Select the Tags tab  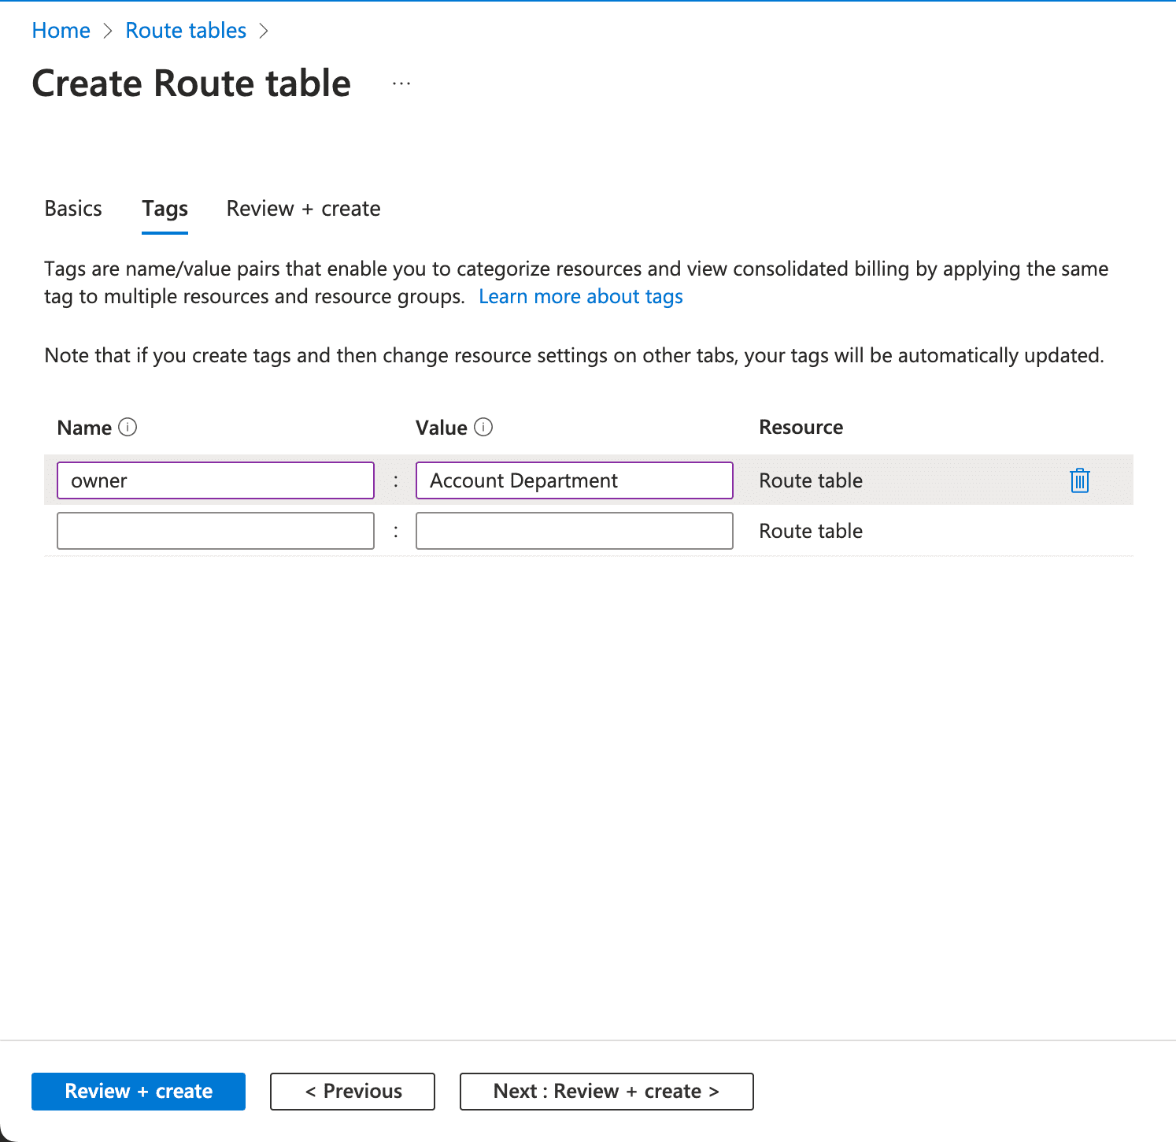coord(164,209)
